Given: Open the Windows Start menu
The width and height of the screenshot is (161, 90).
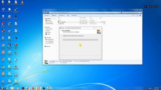Looking at the screenshot, I should coord(2,88).
